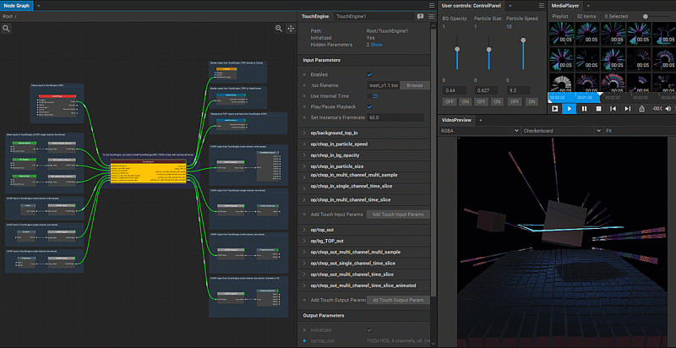The width and height of the screenshot is (676, 348).
Task: Add a new tab next to ControlPanel
Action: [x=510, y=6]
